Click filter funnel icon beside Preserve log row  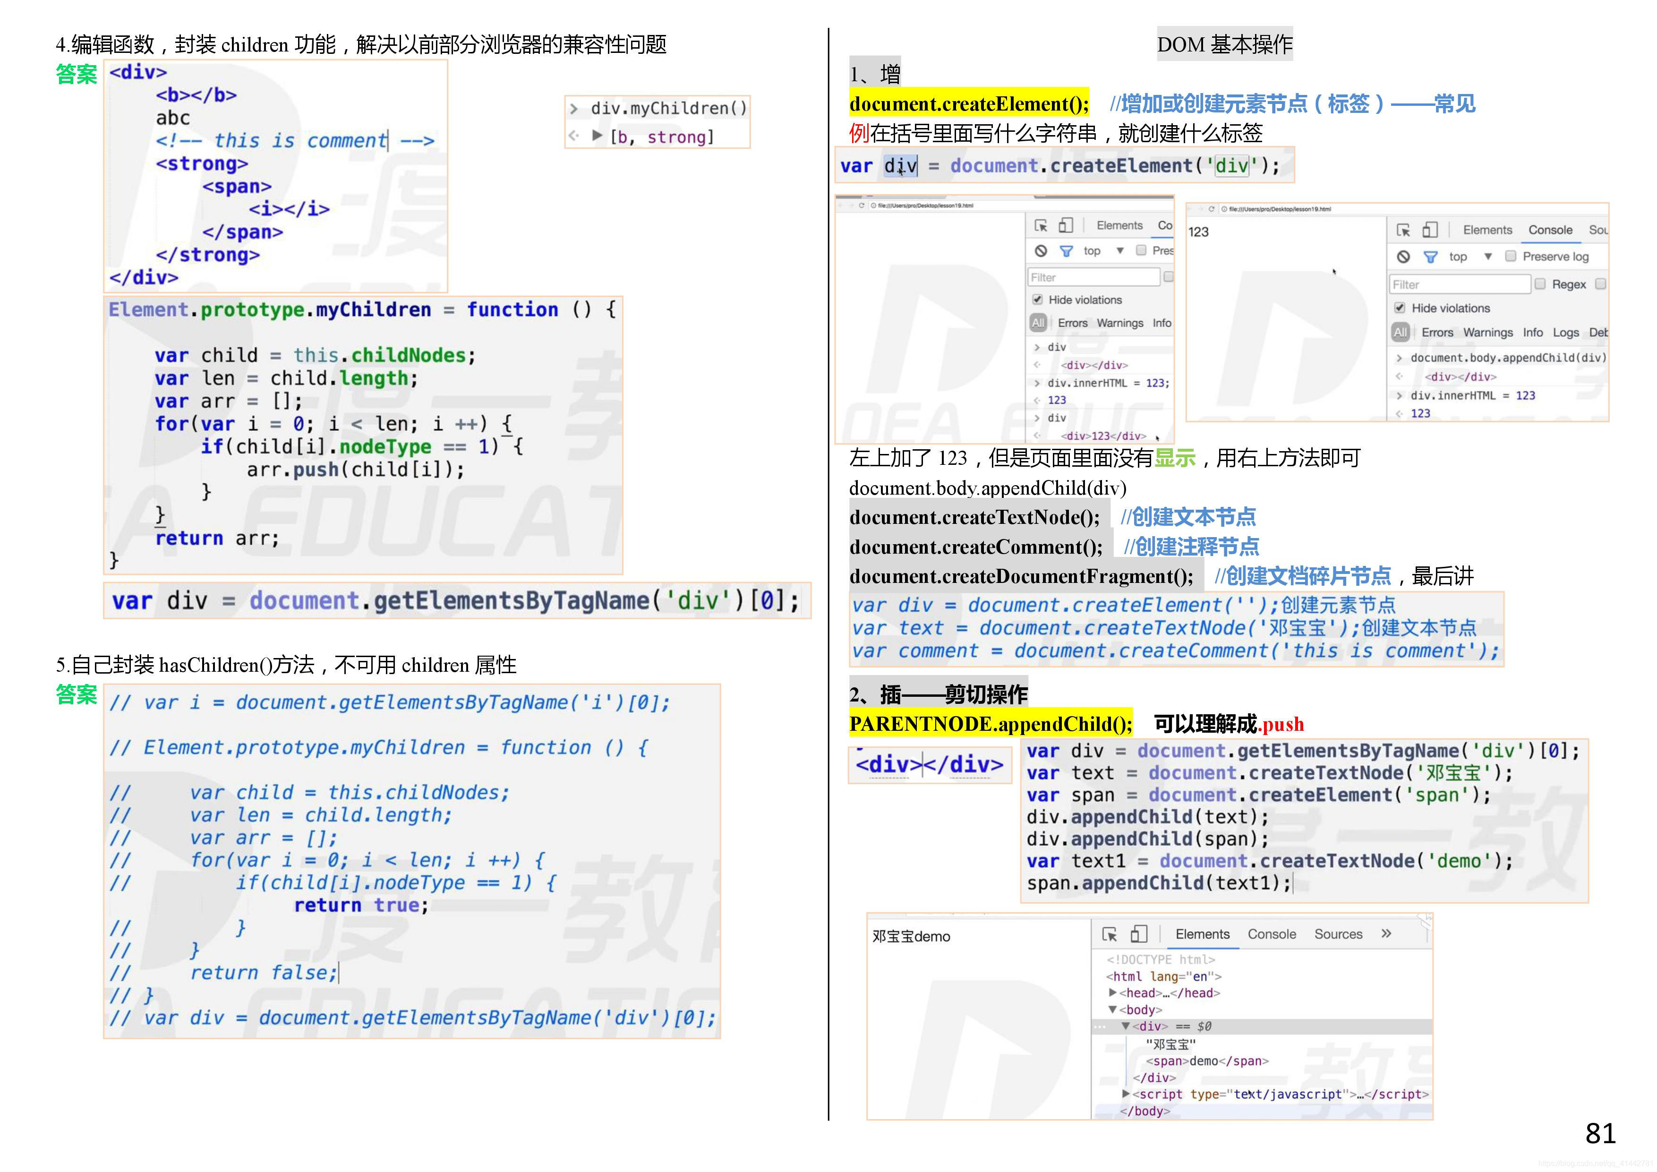(1430, 257)
